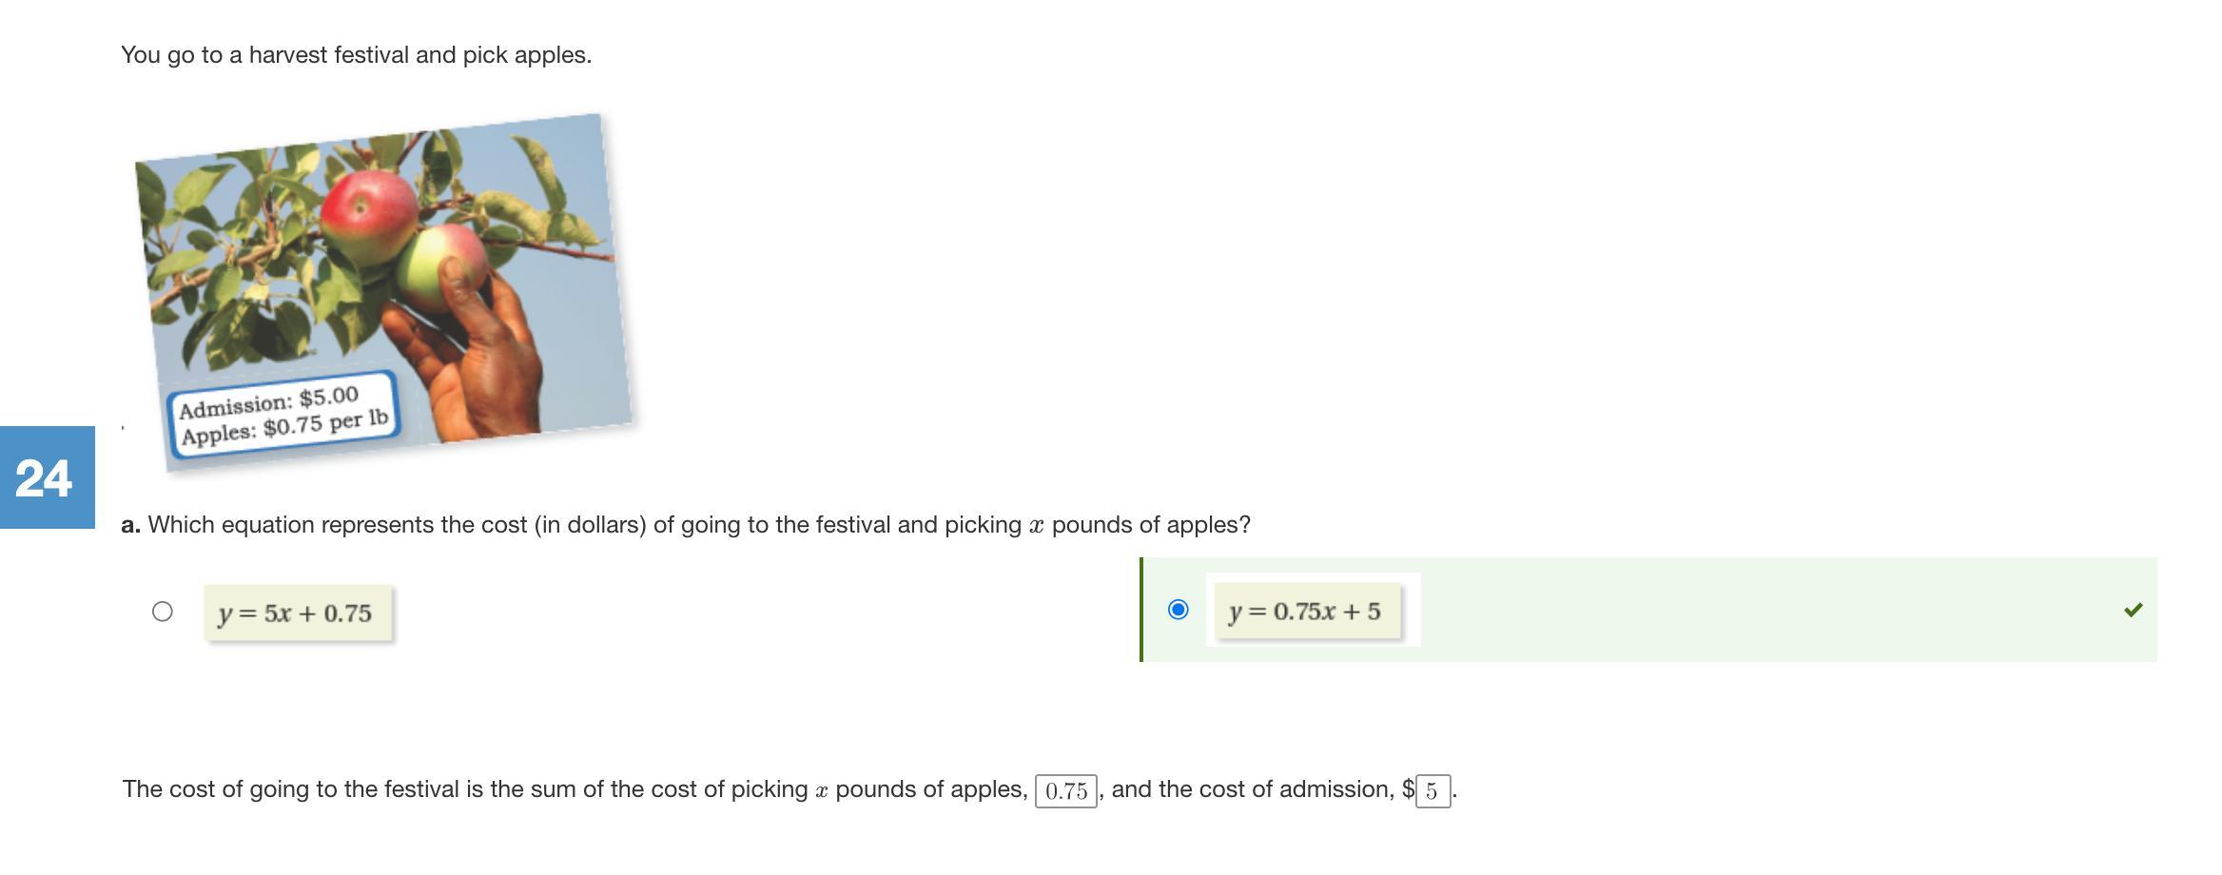Image resolution: width=2222 pixels, height=875 pixels.
Task: Select the y = 5x + 0.75 radio button
Action: click(x=163, y=612)
